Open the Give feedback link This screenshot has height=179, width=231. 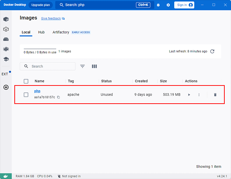(x=51, y=18)
